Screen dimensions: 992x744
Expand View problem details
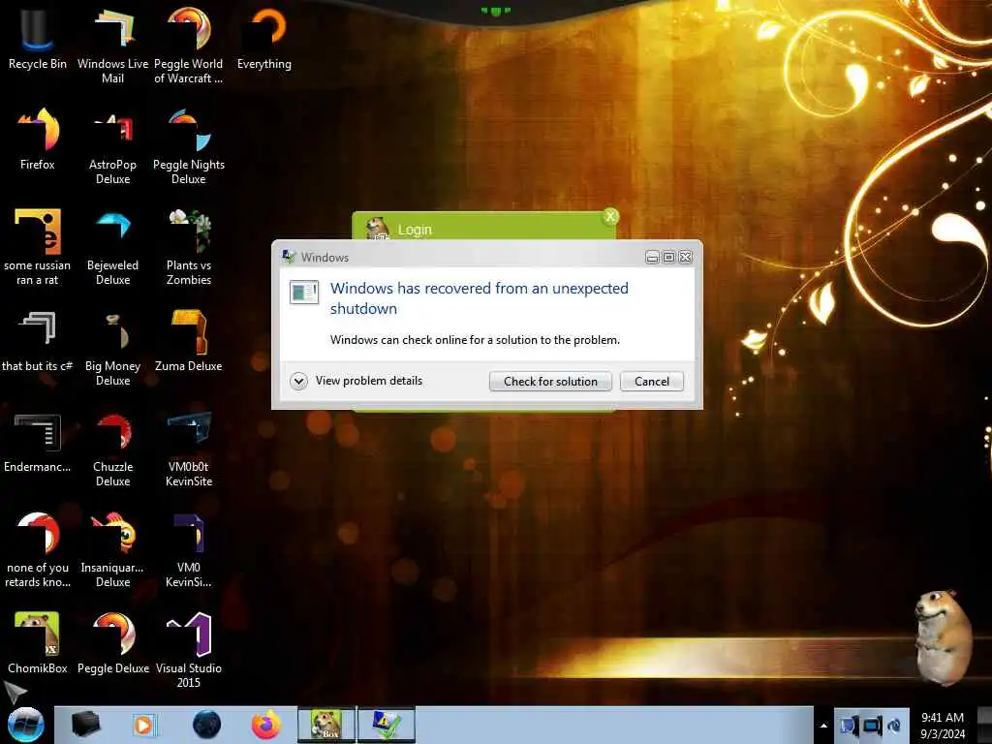point(356,381)
